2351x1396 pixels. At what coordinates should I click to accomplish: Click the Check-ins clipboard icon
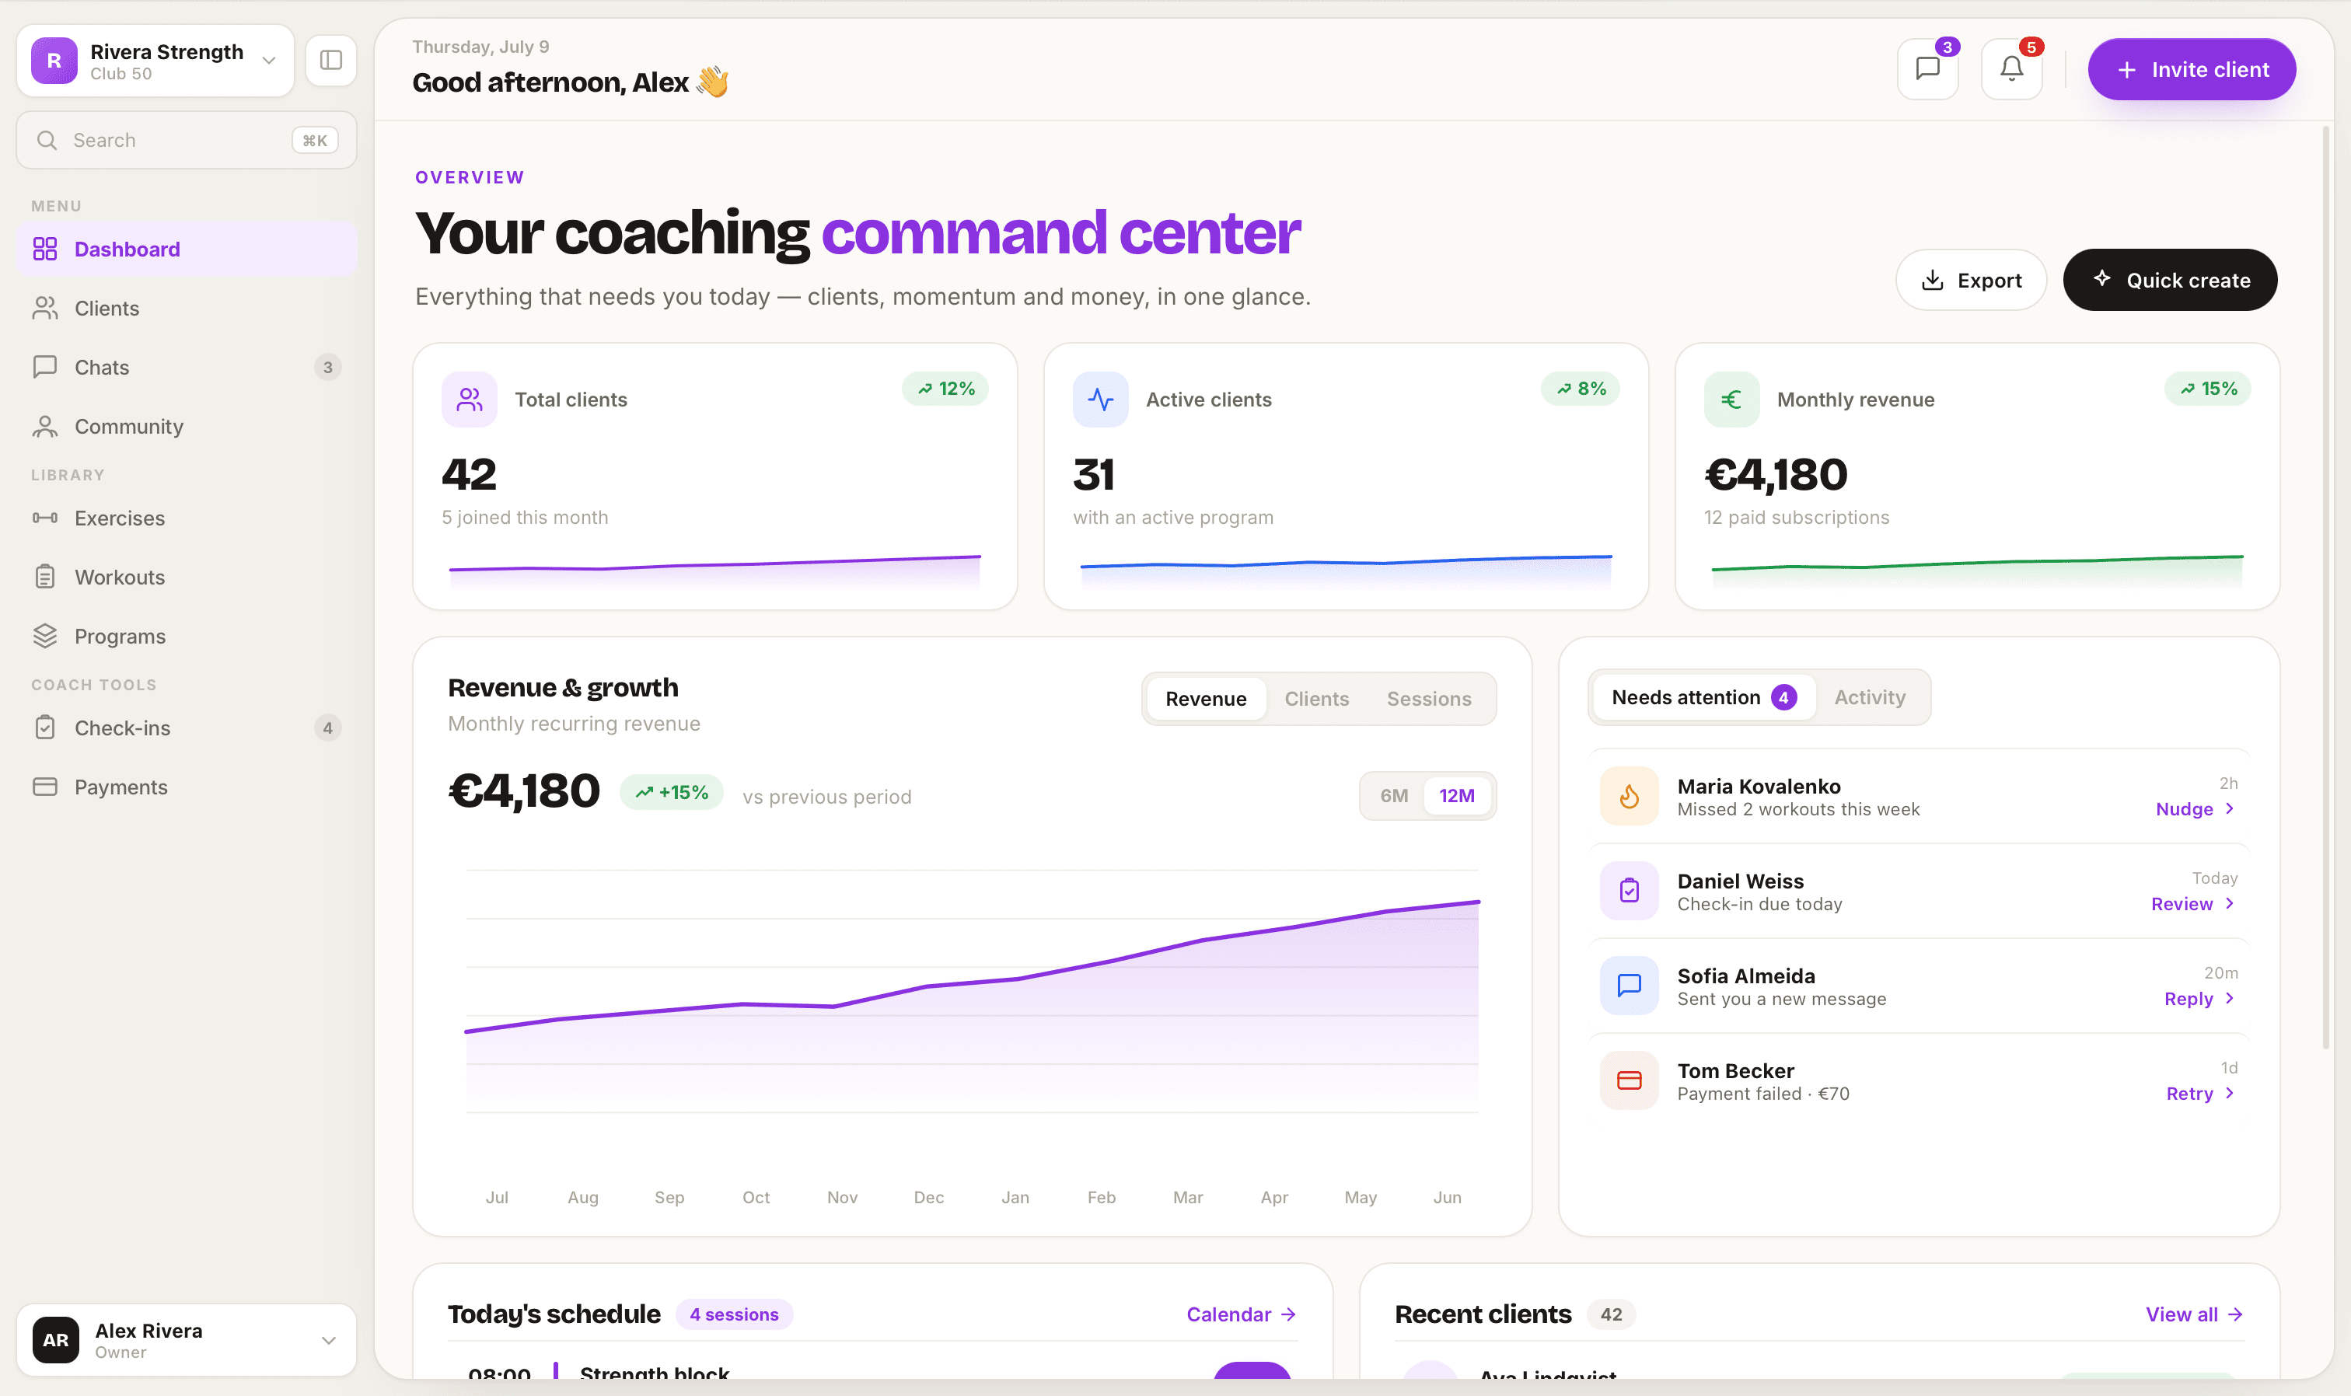point(45,728)
